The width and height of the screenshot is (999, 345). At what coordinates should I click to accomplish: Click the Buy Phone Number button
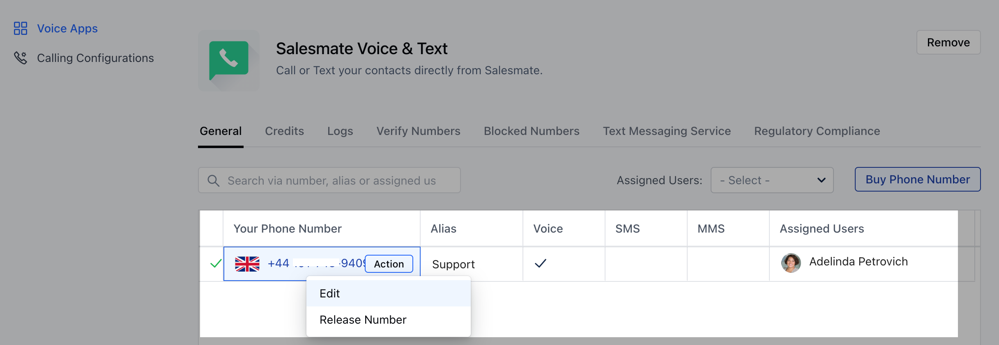coord(917,179)
